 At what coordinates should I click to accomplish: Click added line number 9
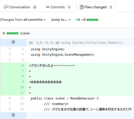pyautogui.click(x=23, y=82)
